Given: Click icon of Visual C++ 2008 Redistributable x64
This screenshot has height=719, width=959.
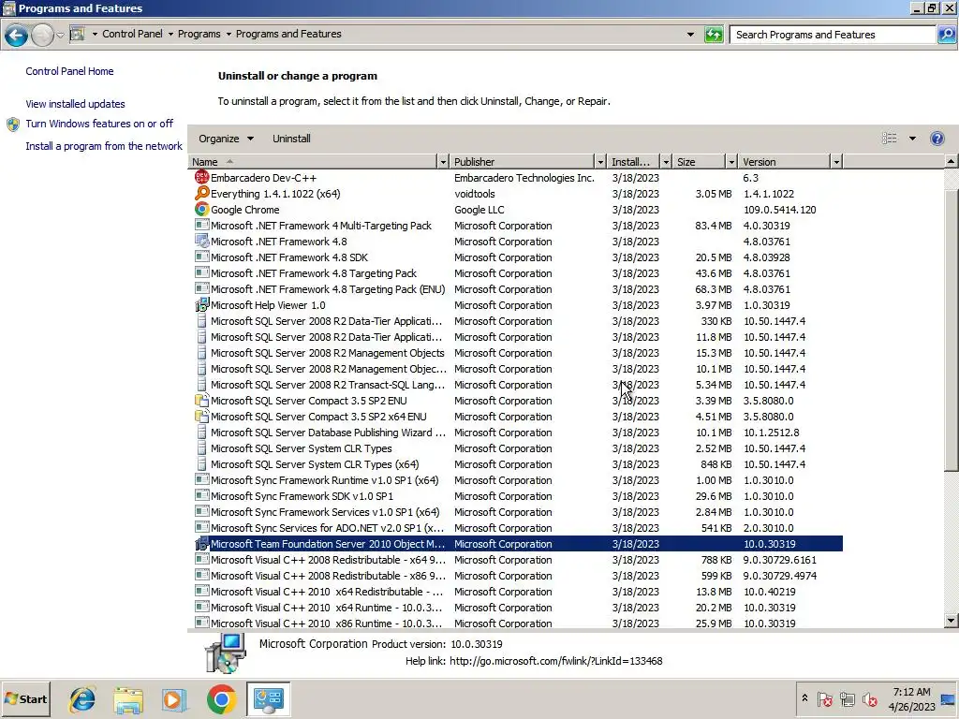Looking at the screenshot, I should [x=202, y=560].
